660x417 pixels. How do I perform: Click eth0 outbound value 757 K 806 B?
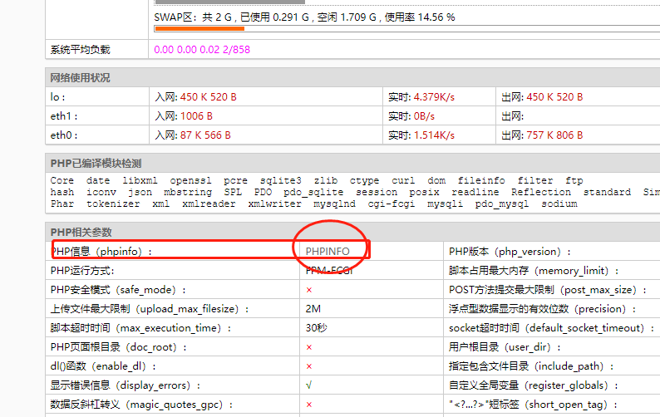tap(554, 135)
